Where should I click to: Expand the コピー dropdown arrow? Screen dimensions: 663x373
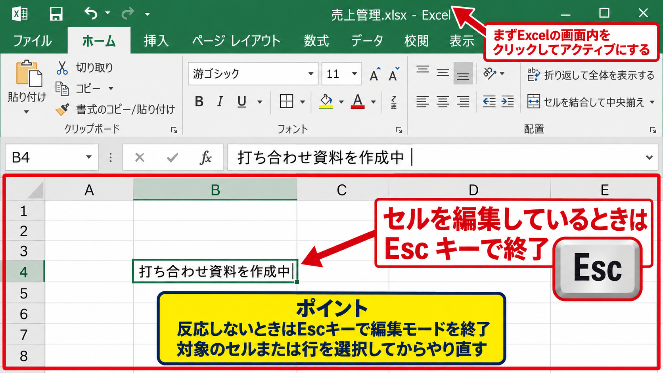111,88
